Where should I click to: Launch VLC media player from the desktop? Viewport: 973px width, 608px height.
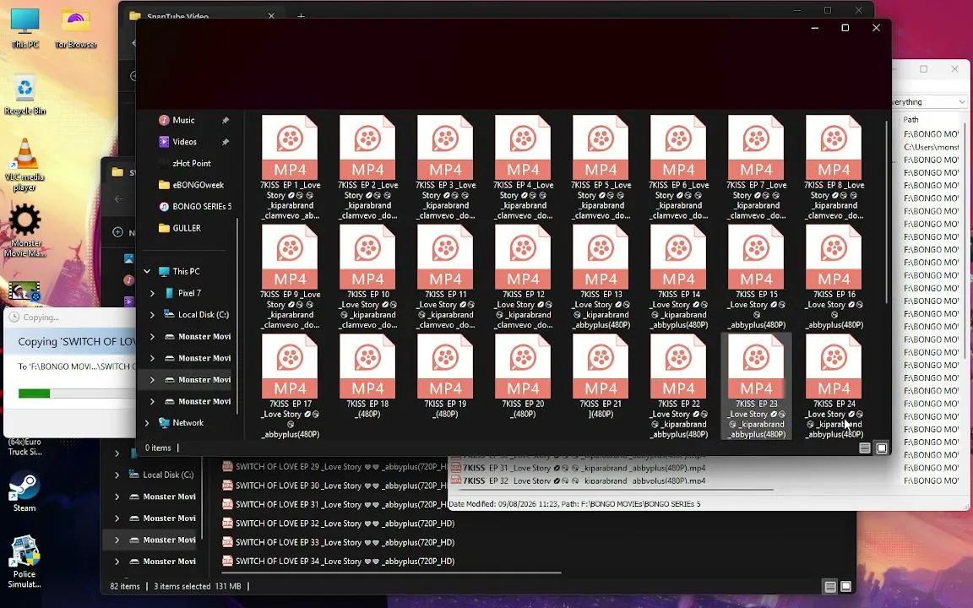pyautogui.click(x=24, y=165)
